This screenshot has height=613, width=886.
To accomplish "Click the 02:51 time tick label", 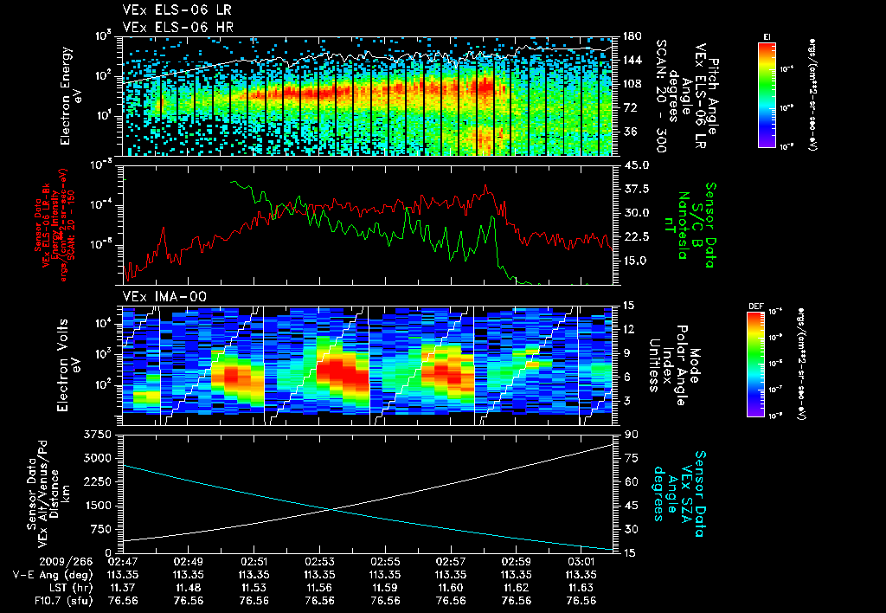I will tap(254, 562).
